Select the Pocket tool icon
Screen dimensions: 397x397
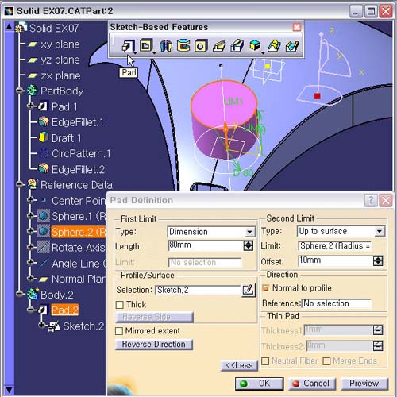[146, 46]
